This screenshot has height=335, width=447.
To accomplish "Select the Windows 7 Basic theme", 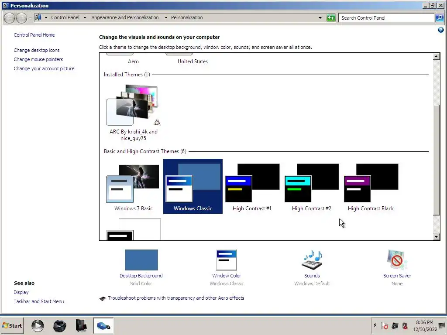I will pos(133,187).
